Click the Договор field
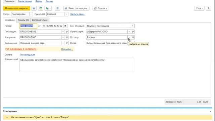The width and height of the screenshot is (215, 121). tap(107, 37)
